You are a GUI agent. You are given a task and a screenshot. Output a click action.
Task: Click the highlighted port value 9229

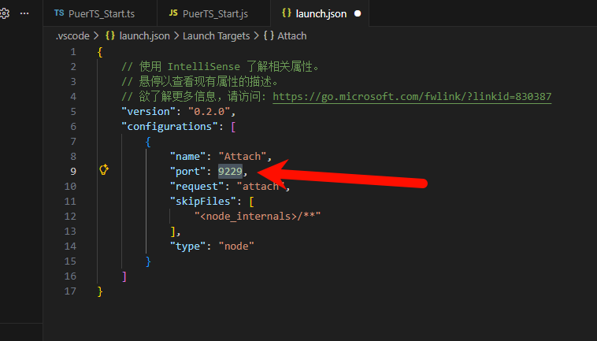coord(230,171)
